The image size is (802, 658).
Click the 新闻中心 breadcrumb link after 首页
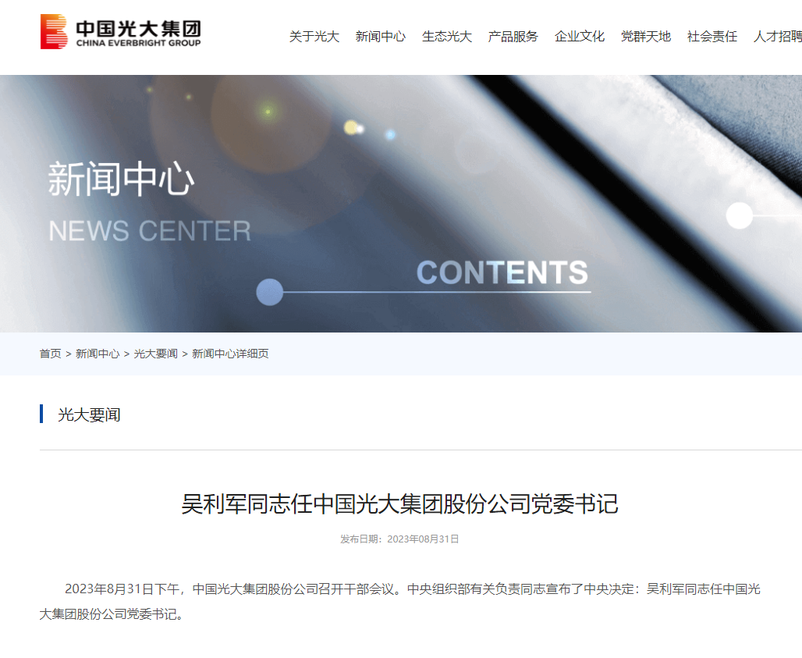tap(98, 354)
